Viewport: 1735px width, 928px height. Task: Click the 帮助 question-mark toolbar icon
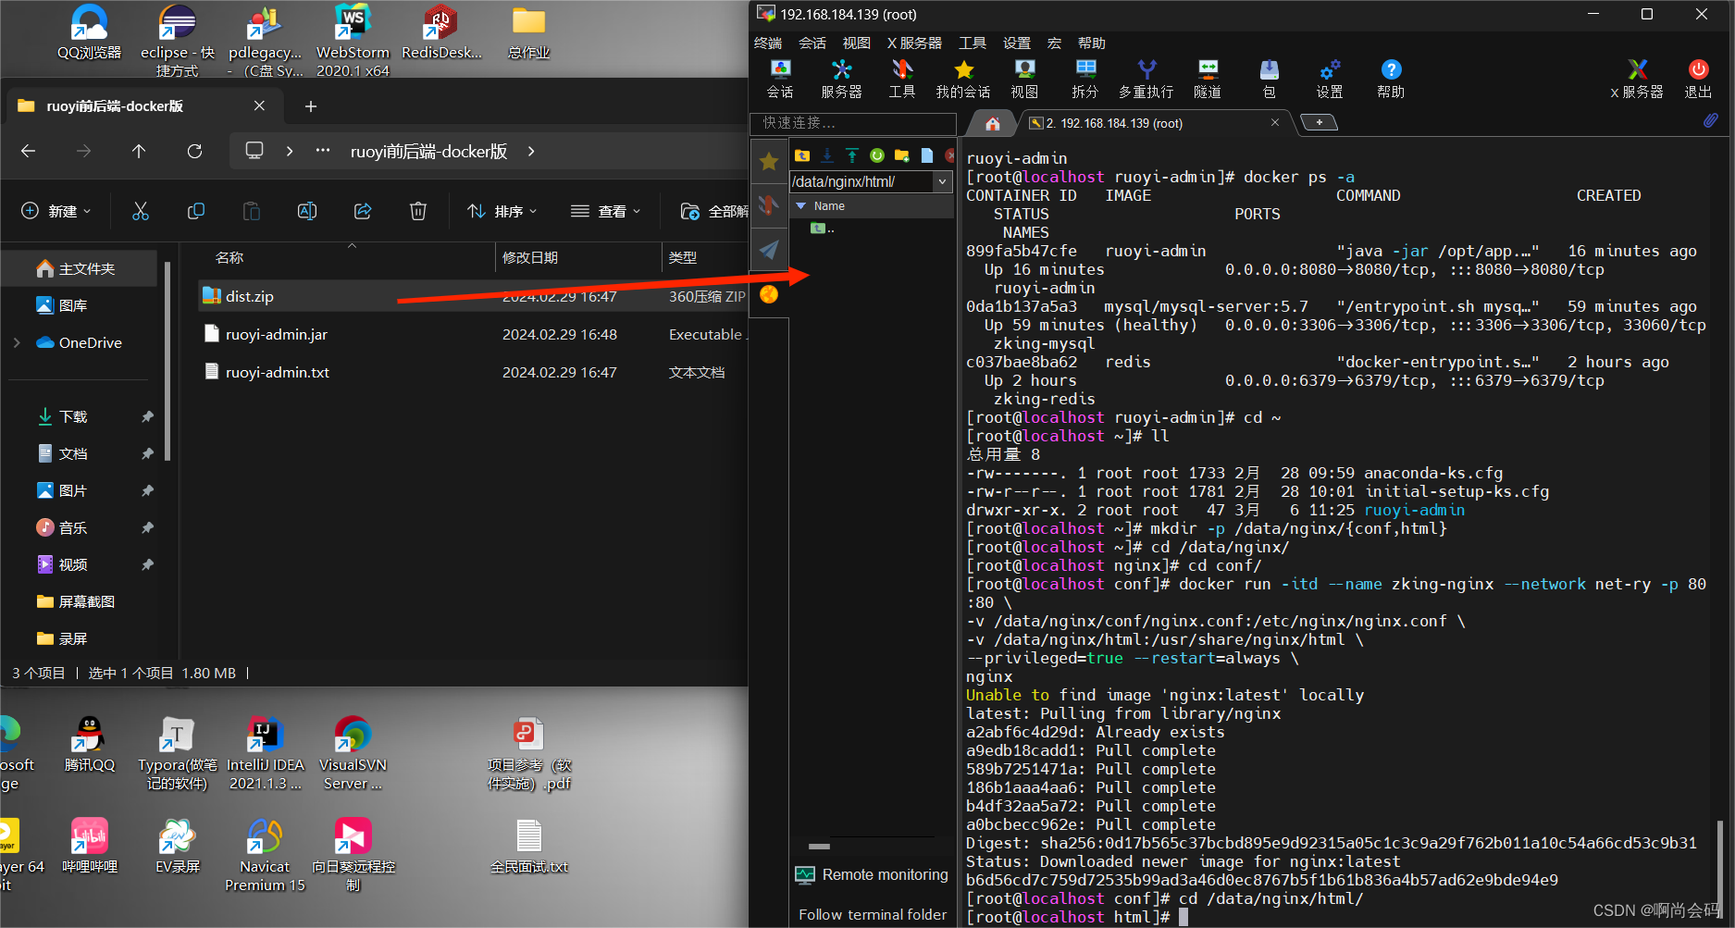[x=1391, y=79]
